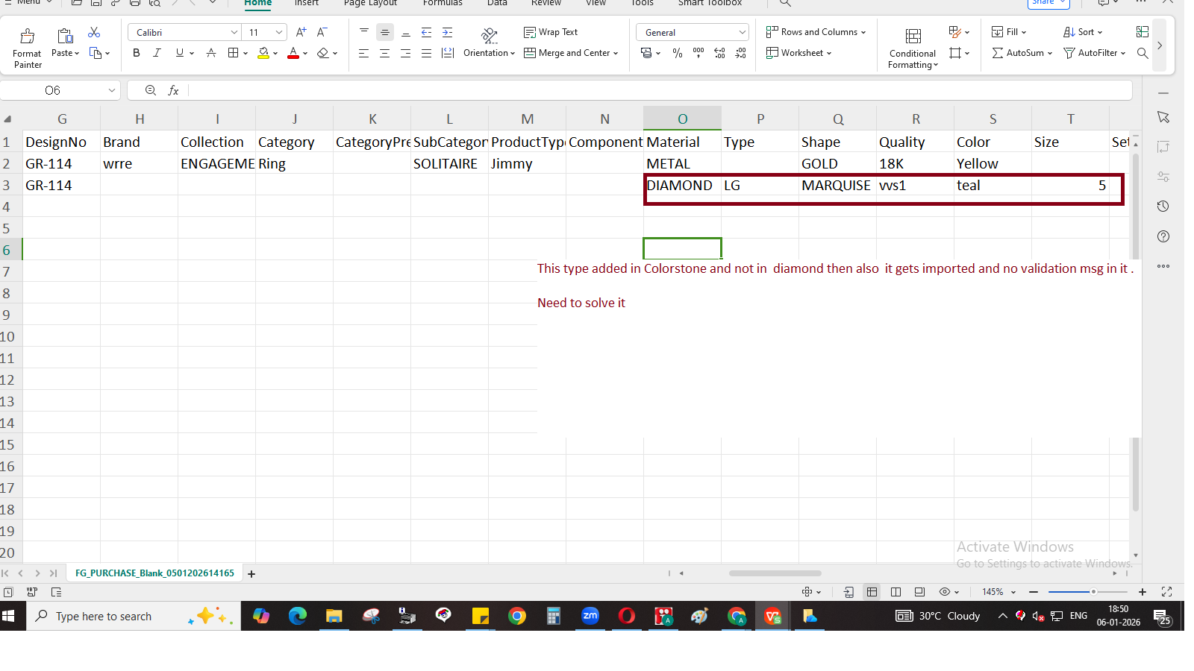Click the percent style icon
Image resolution: width=1194 pixels, height=671 pixels.
[677, 53]
